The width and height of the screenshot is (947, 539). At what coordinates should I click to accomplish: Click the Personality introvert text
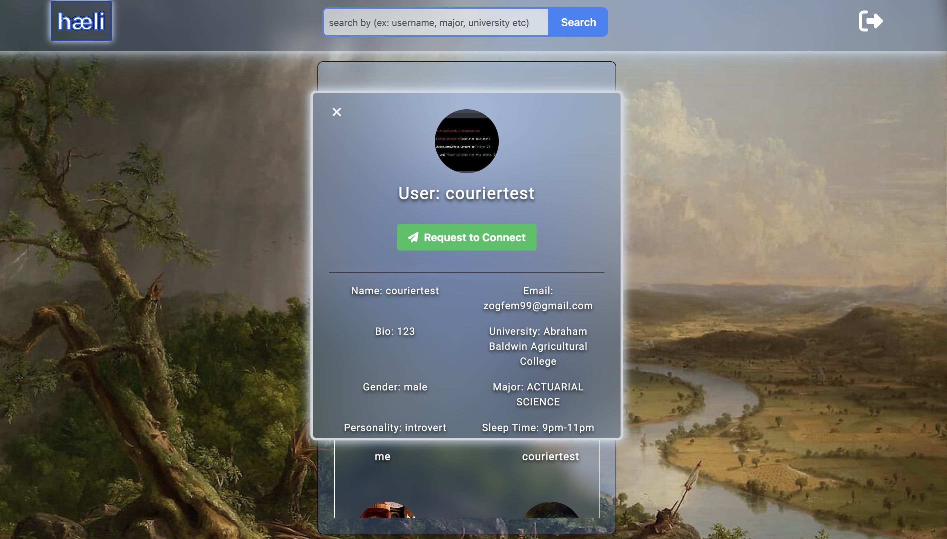tap(395, 428)
